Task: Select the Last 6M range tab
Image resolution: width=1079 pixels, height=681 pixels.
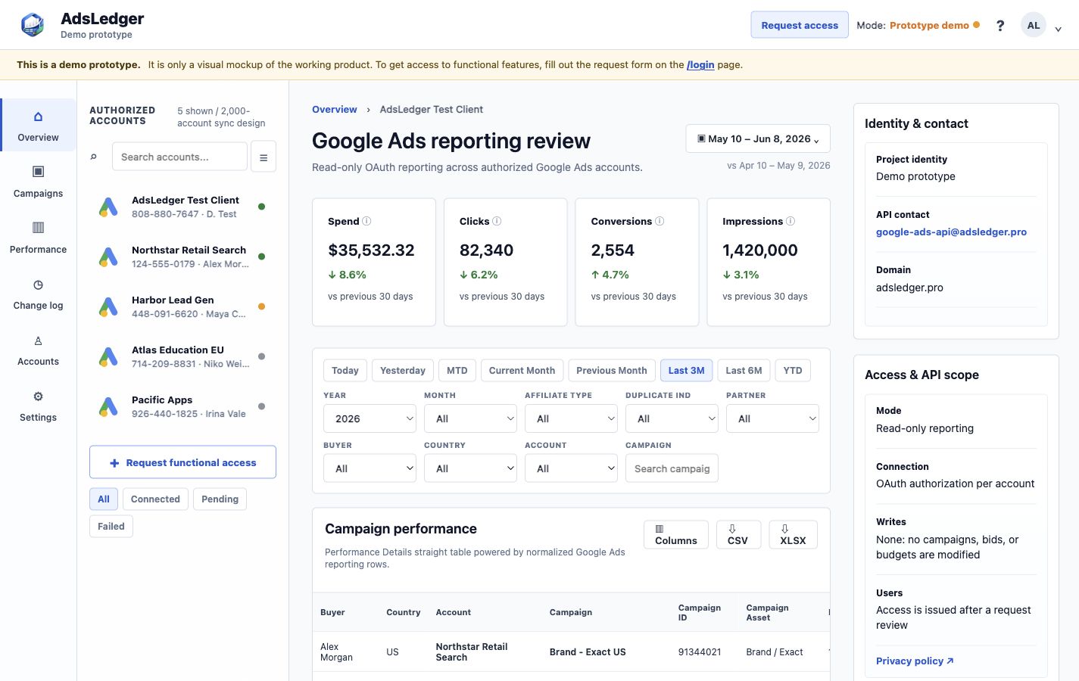Action: pyautogui.click(x=744, y=370)
